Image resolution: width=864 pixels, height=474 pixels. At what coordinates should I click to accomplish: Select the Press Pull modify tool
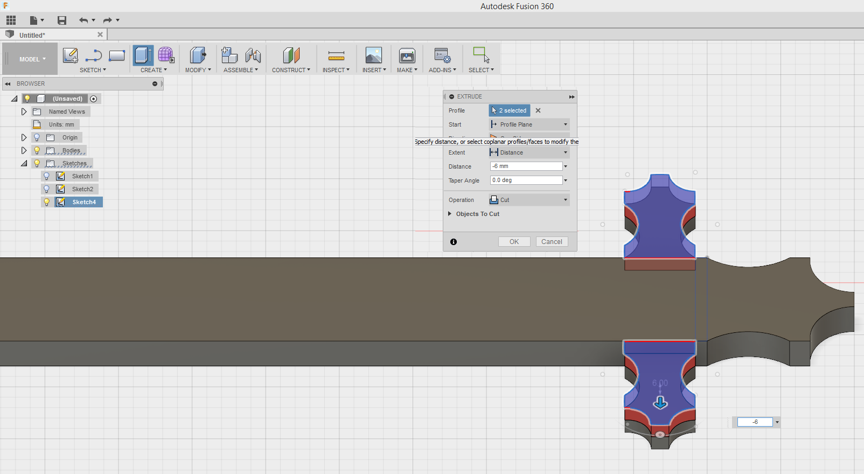tap(198, 55)
